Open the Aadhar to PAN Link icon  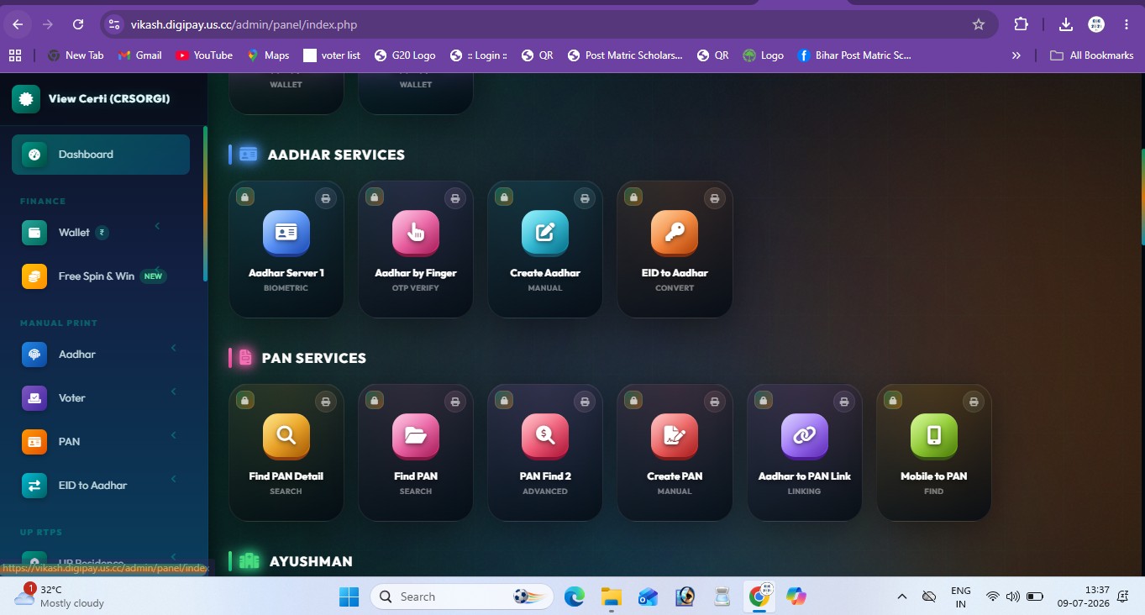tap(805, 436)
